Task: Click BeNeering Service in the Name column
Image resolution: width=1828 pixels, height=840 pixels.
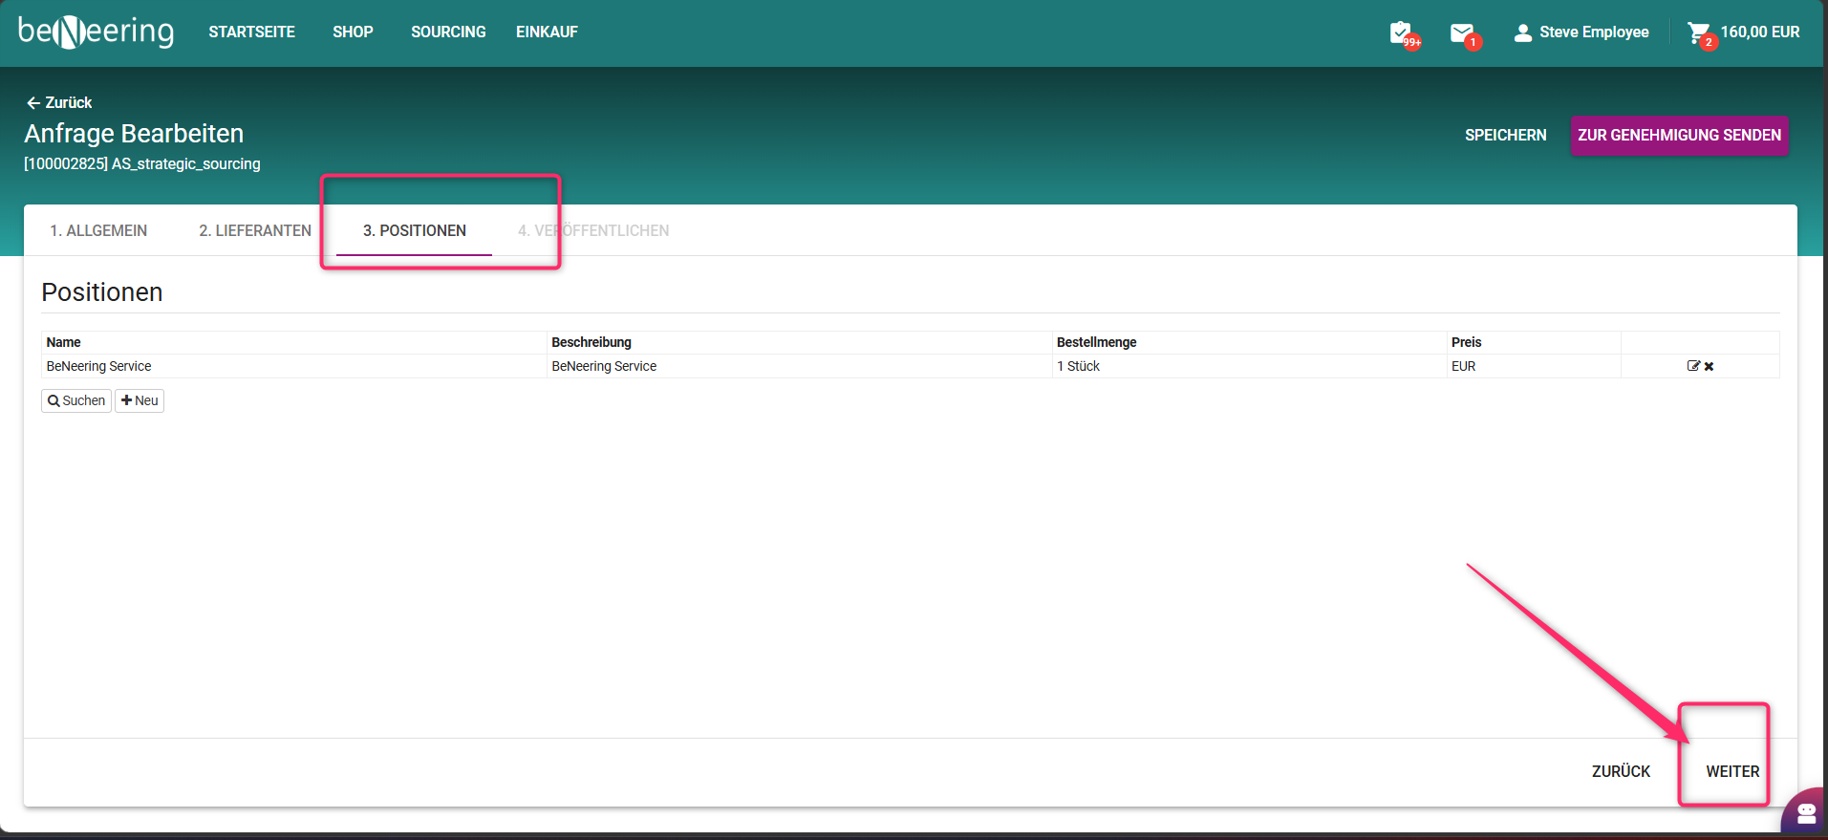Action: 99,366
